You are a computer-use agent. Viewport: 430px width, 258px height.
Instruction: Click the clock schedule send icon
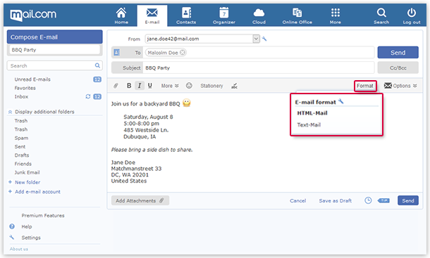click(x=368, y=200)
